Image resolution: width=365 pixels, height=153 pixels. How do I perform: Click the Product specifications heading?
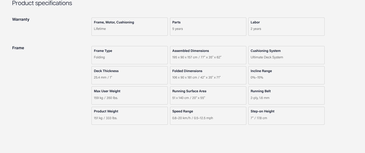[42, 3]
